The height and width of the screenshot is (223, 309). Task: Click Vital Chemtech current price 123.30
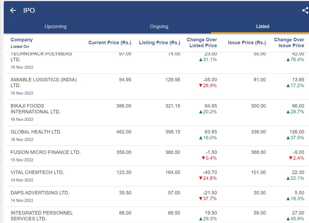coord(124,172)
